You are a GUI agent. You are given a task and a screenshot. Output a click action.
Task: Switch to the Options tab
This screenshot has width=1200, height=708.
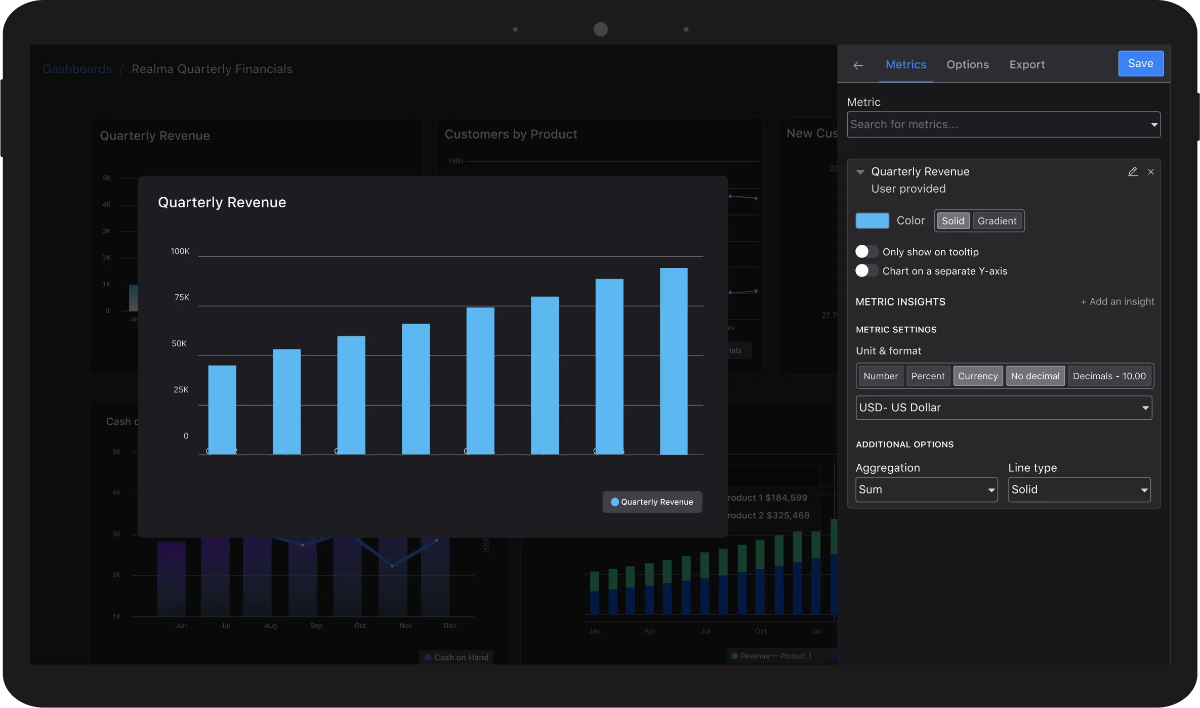coord(967,65)
